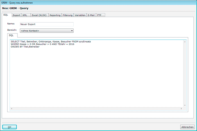Select the top-level SQL tab
197x131 pixels.
point(6,15)
